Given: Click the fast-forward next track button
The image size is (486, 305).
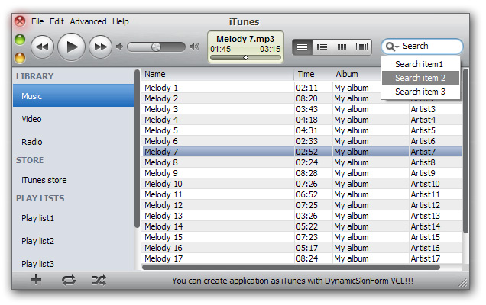Looking at the screenshot, I should [100, 47].
